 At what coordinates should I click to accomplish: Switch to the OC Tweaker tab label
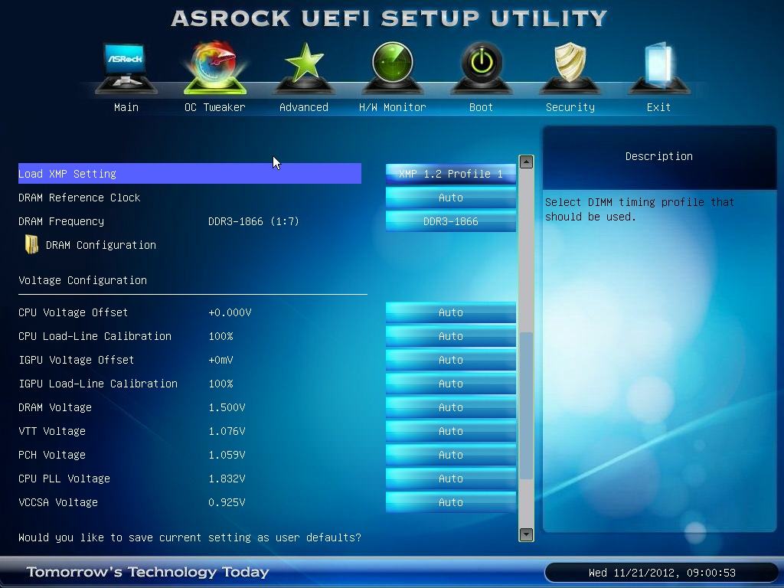(215, 107)
